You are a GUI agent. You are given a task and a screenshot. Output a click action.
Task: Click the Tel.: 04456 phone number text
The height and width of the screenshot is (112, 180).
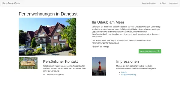[x=54, y=75]
